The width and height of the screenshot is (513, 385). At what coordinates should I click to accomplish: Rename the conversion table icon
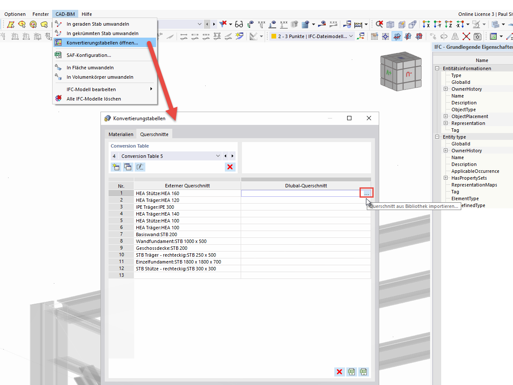[x=140, y=167]
